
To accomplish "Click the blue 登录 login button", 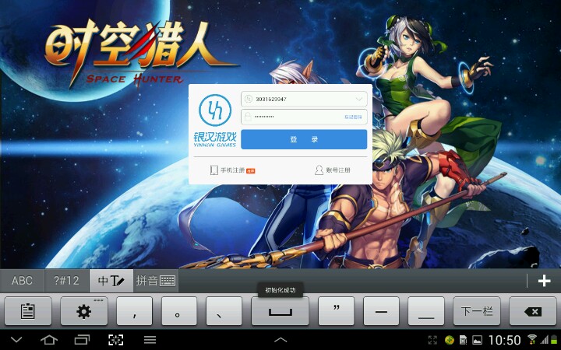I will click(x=303, y=139).
